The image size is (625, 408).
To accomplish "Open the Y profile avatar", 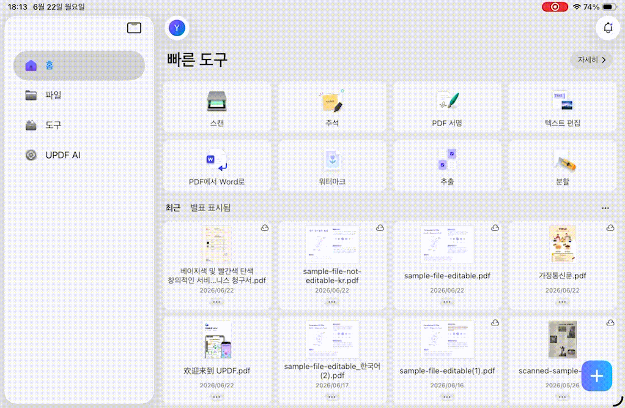I will [177, 28].
